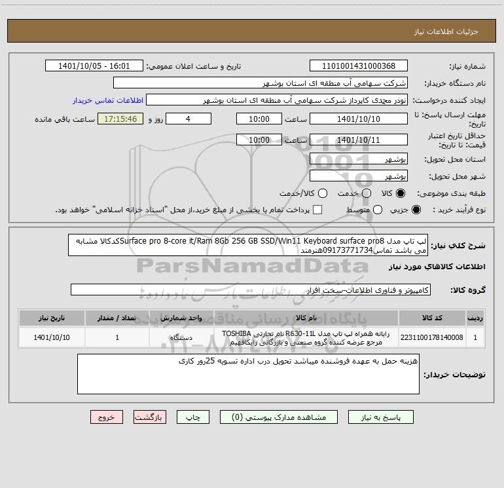Select the خدمت radio button
The width and height of the screenshot is (504, 488).
pyautogui.click(x=367, y=193)
